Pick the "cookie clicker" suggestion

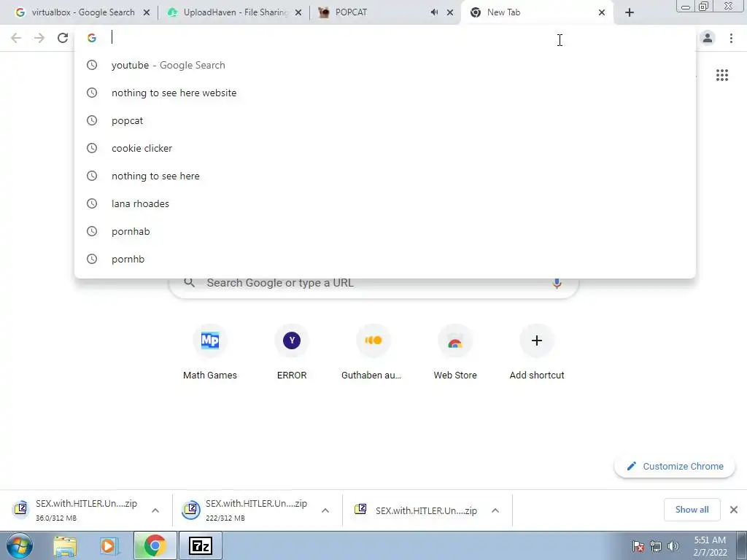pos(385,148)
